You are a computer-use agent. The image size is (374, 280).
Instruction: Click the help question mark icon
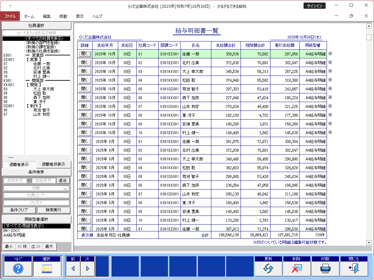pos(18,268)
